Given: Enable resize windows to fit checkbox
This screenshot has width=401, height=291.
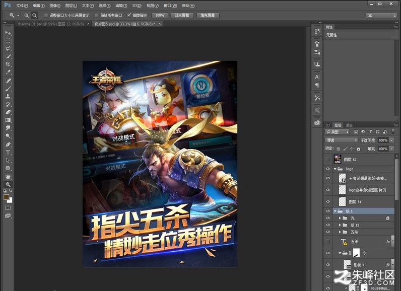Looking at the screenshot, I should (x=46, y=15).
